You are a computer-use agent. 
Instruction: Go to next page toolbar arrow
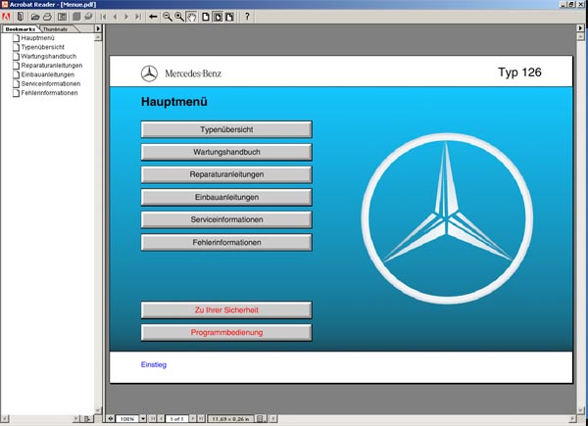pos(126,17)
